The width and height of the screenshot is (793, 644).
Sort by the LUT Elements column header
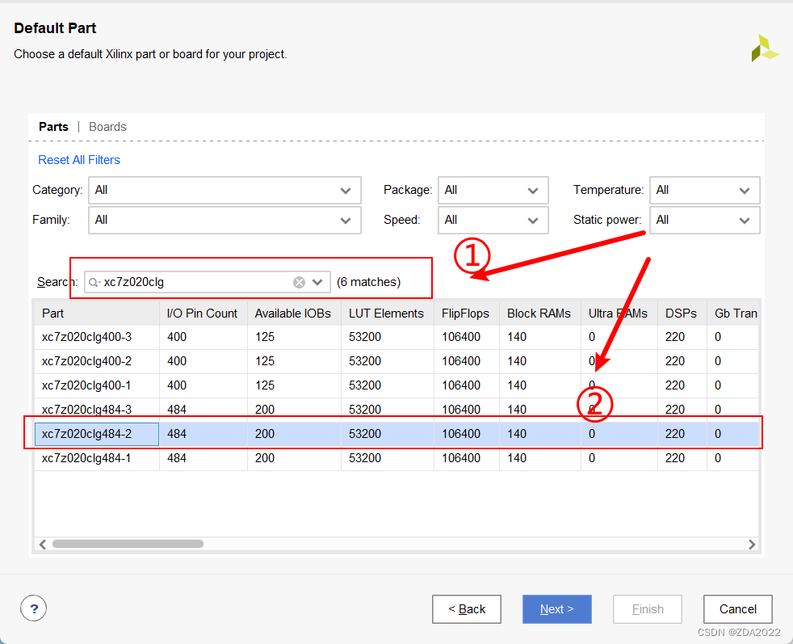[x=387, y=314]
